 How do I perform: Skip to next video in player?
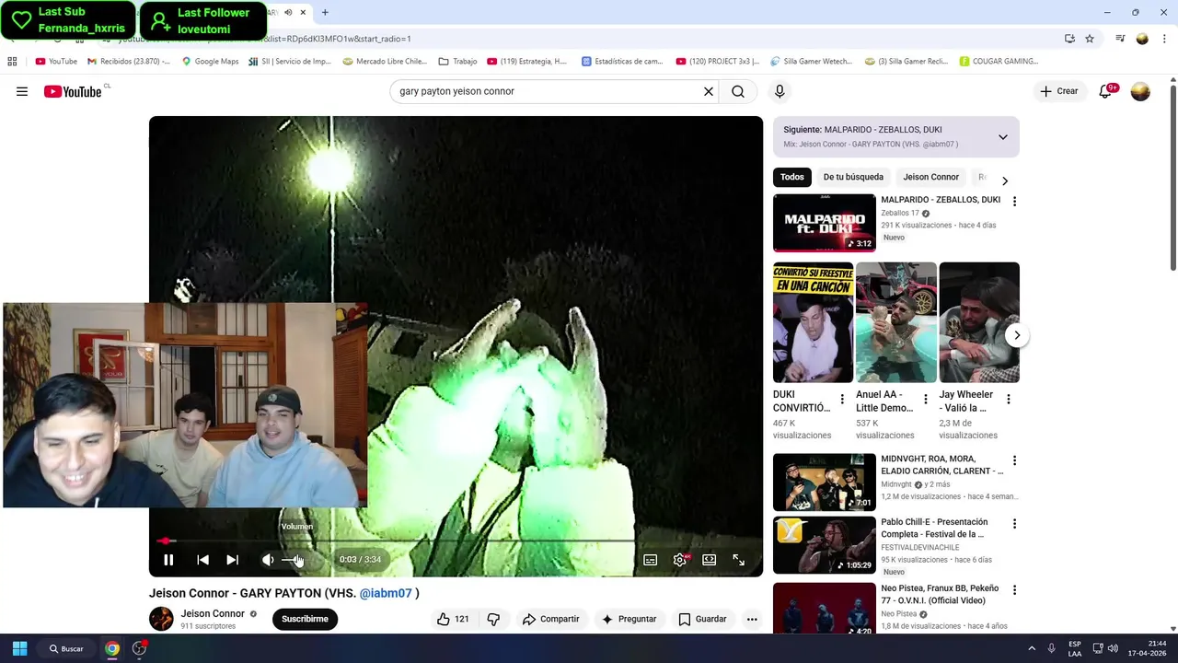232,560
